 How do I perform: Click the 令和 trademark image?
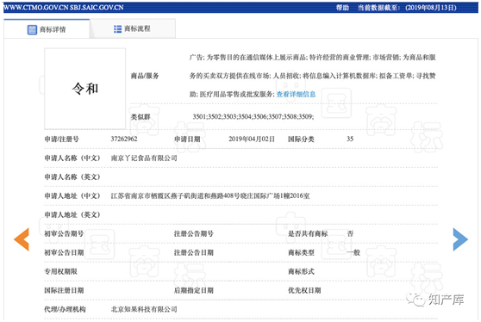point(85,89)
